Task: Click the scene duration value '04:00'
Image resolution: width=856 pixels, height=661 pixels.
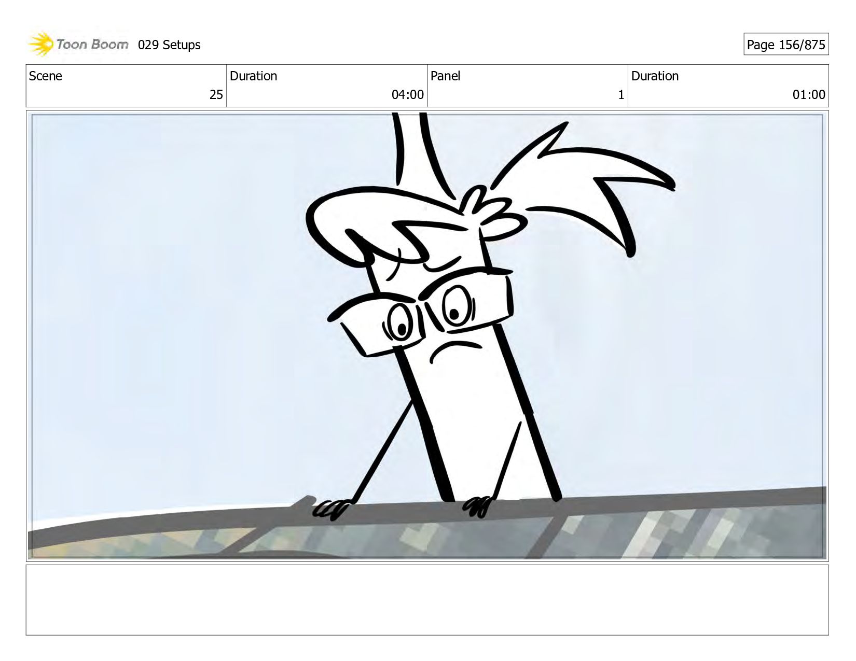Action: tap(408, 94)
